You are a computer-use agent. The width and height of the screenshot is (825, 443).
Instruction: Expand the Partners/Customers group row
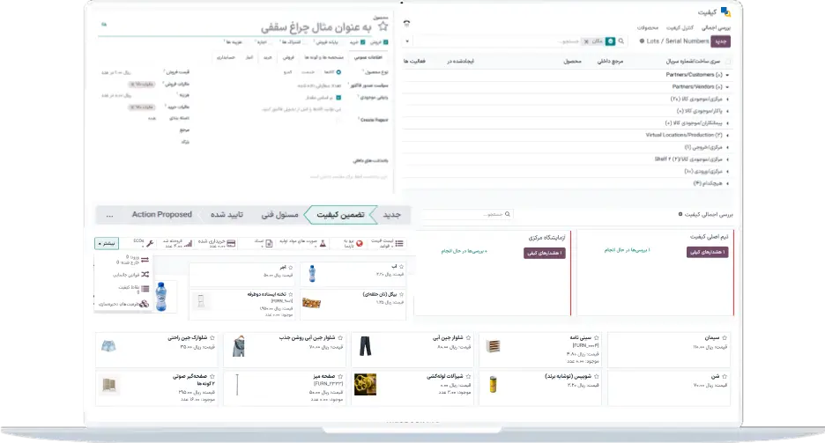click(x=727, y=75)
